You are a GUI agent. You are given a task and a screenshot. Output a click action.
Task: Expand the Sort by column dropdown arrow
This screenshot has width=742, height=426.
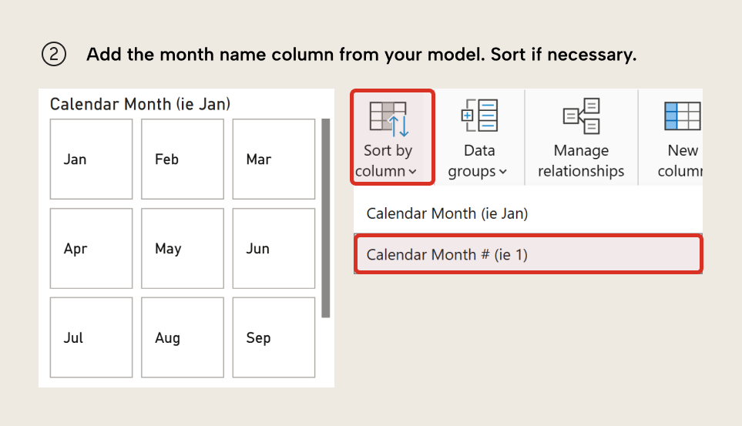tap(414, 172)
